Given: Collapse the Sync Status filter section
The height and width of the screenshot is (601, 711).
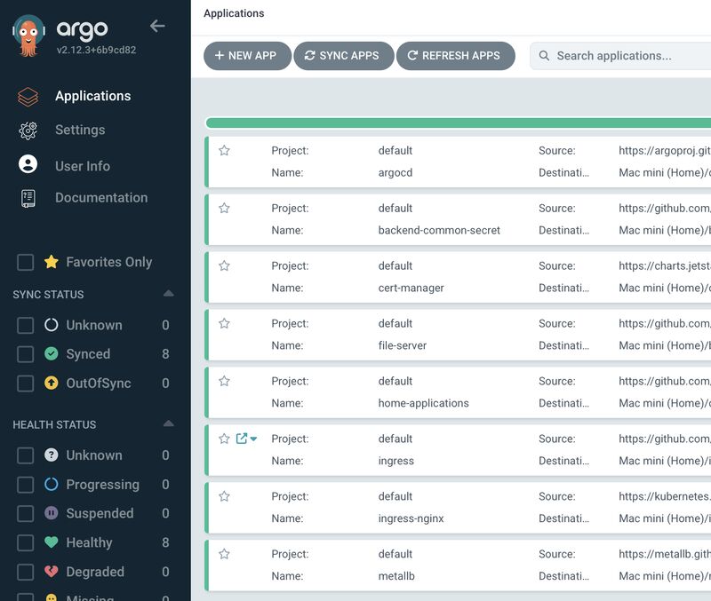Looking at the screenshot, I should coord(168,294).
